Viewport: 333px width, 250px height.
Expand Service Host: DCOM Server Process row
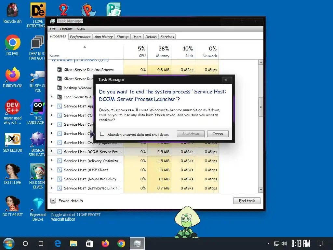point(52,151)
